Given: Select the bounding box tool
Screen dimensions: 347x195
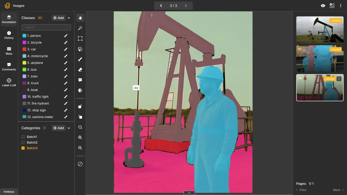Looking at the screenshot, I should point(80,38).
